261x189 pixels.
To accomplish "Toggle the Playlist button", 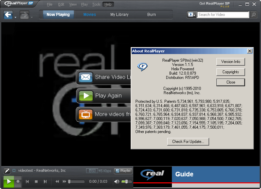I will pyautogui.click(x=123, y=171).
